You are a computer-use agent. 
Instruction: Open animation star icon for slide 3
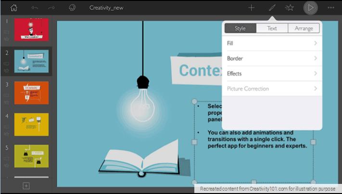7,102
